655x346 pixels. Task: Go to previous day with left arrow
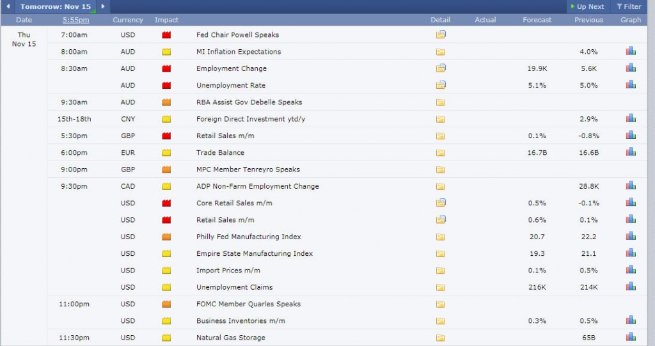(8, 6)
